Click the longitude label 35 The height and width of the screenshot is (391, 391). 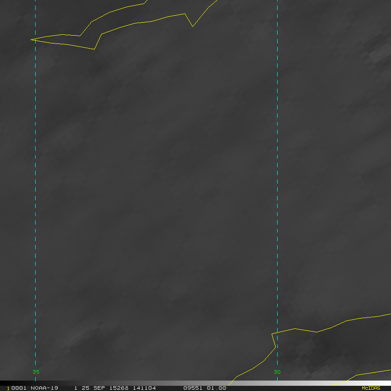point(36,372)
